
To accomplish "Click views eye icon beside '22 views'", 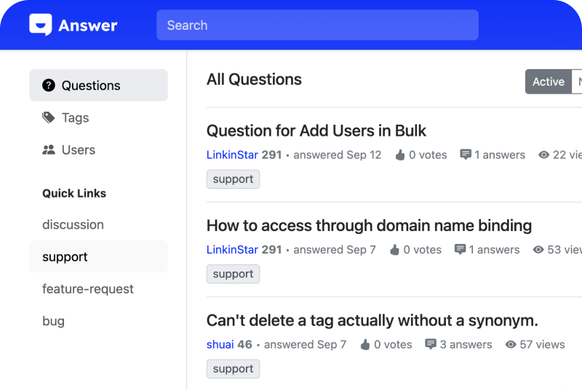I will [543, 155].
